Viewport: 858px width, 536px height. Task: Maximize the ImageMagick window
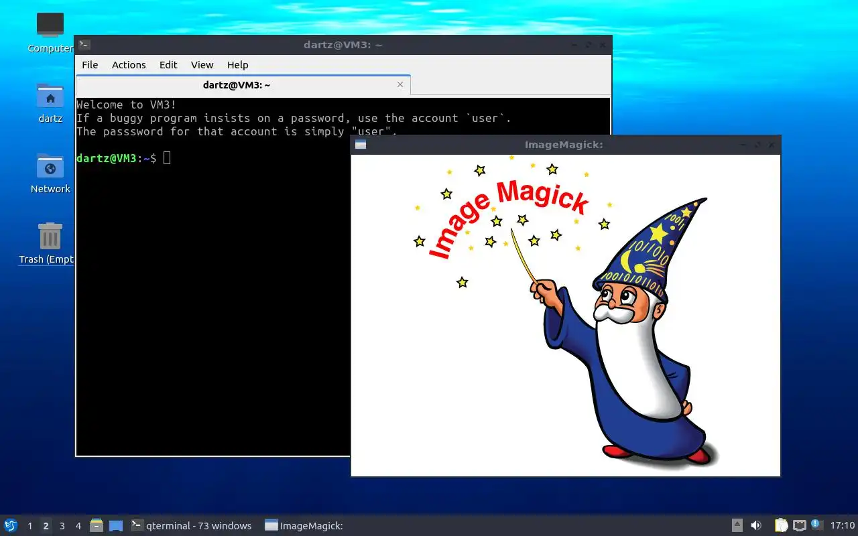[x=757, y=145]
